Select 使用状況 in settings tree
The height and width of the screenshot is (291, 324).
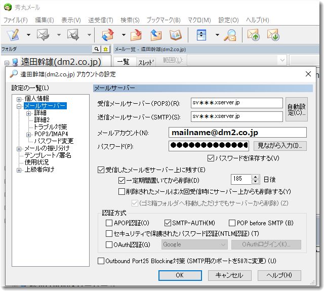tap(36, 162)
